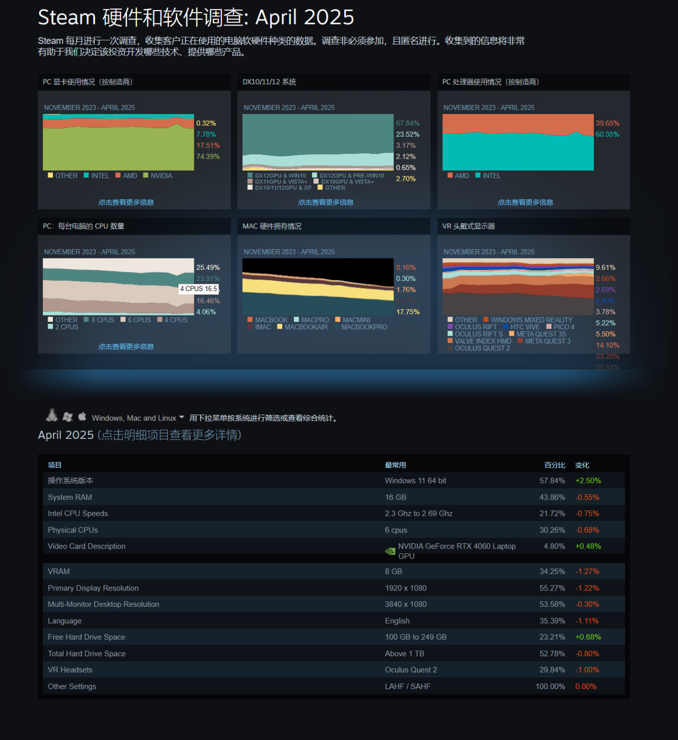The height and width of the screenshot is (740, 678).
Task: Click the NVIDIA logo in Video Card row
Action: pyautogui.click(x=390, y=551)
